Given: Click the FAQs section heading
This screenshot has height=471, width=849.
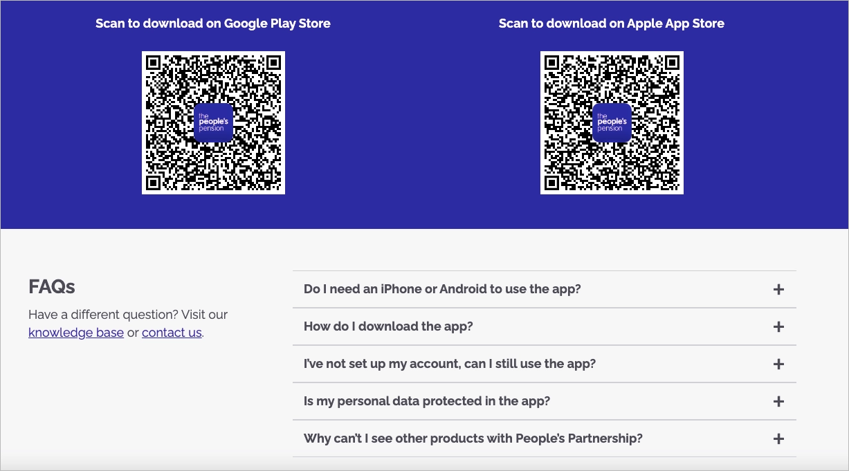Looking at the screenshot, I should pyautogui.click(x=51, y=286).
